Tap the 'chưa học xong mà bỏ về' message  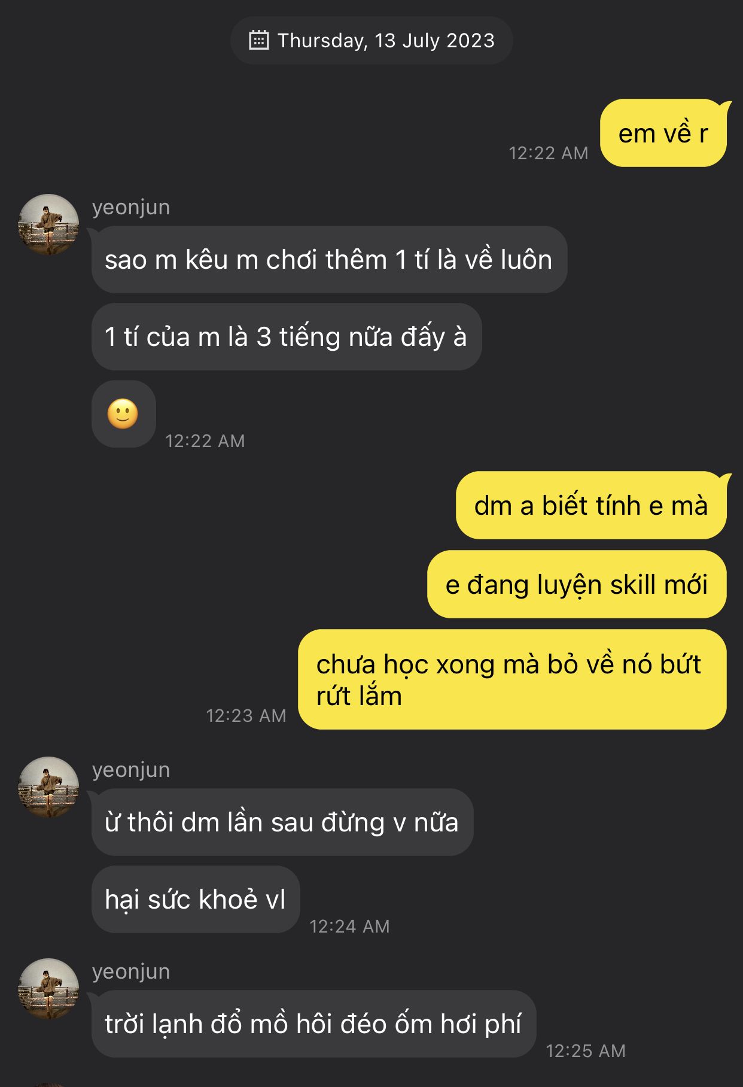pyautogui.click(x=512, y=679)
